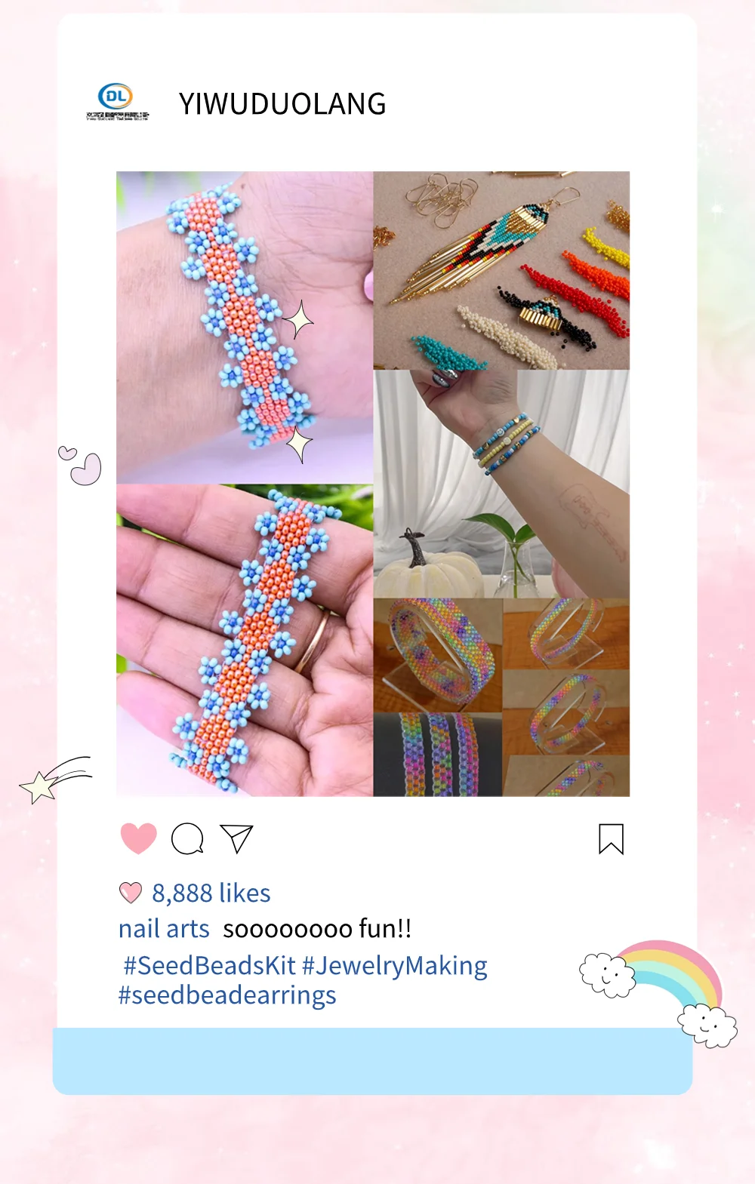The width and height of the screenshot is (755, 1184).
Task: Share post with paper plane icon
Action: coord(236,838)
